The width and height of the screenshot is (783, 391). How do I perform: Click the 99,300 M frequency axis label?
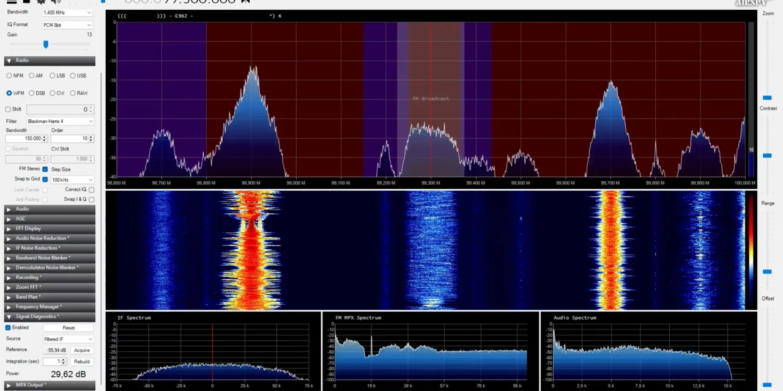[431, 183]
